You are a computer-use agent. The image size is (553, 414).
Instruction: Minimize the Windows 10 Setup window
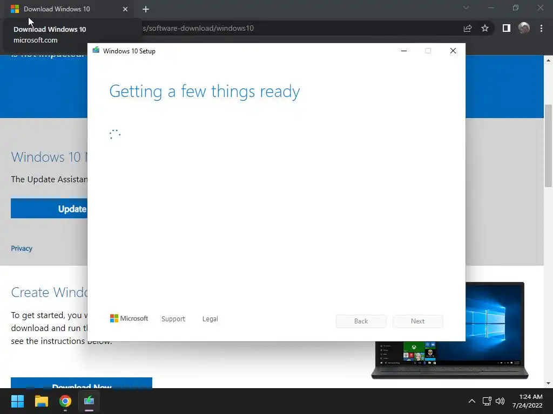404,51
